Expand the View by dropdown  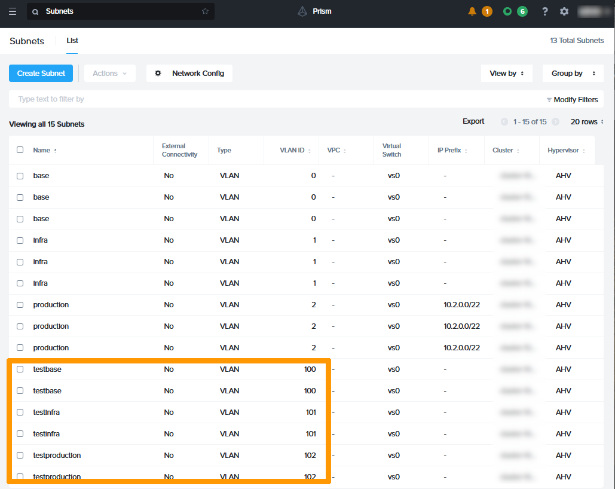point(507,74)
